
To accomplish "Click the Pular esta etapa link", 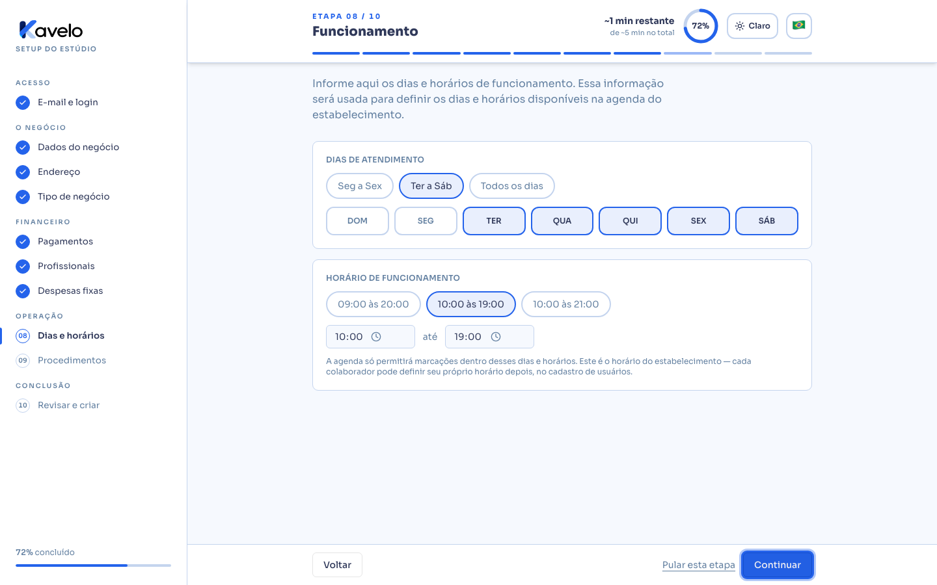I will click(x=699, y=565).
